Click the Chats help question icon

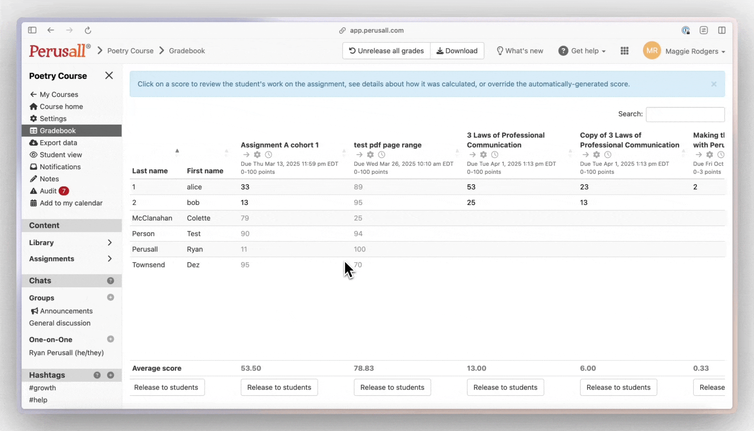click(111, 281)
